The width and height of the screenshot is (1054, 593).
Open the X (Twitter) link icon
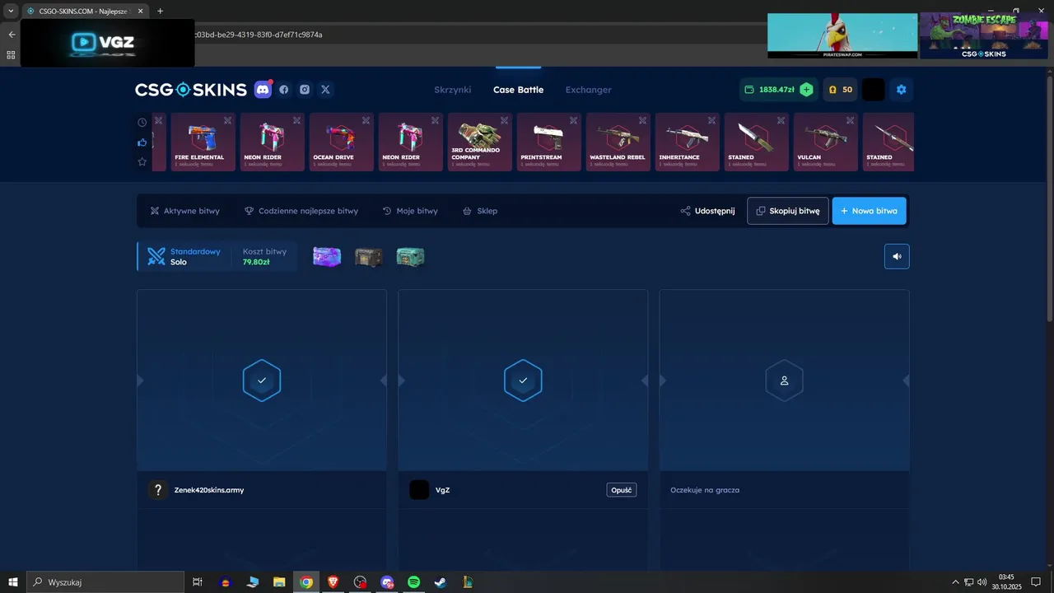[x=325, y=90]
